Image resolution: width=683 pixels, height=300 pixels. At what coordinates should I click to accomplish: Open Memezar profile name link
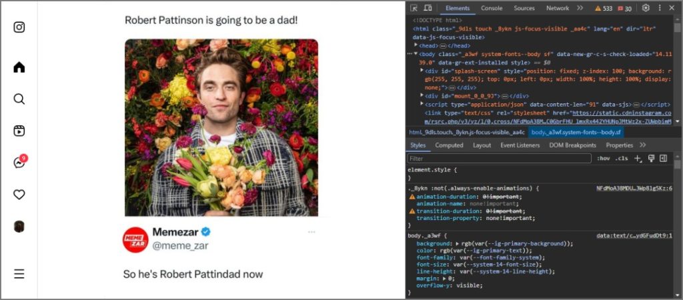coord(175,231)
